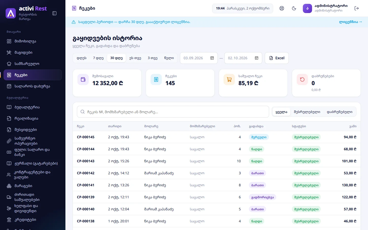The image size is (368, 230).
Task: Collapse the sidebar with the panel icon
Action: tap(54, 13)
